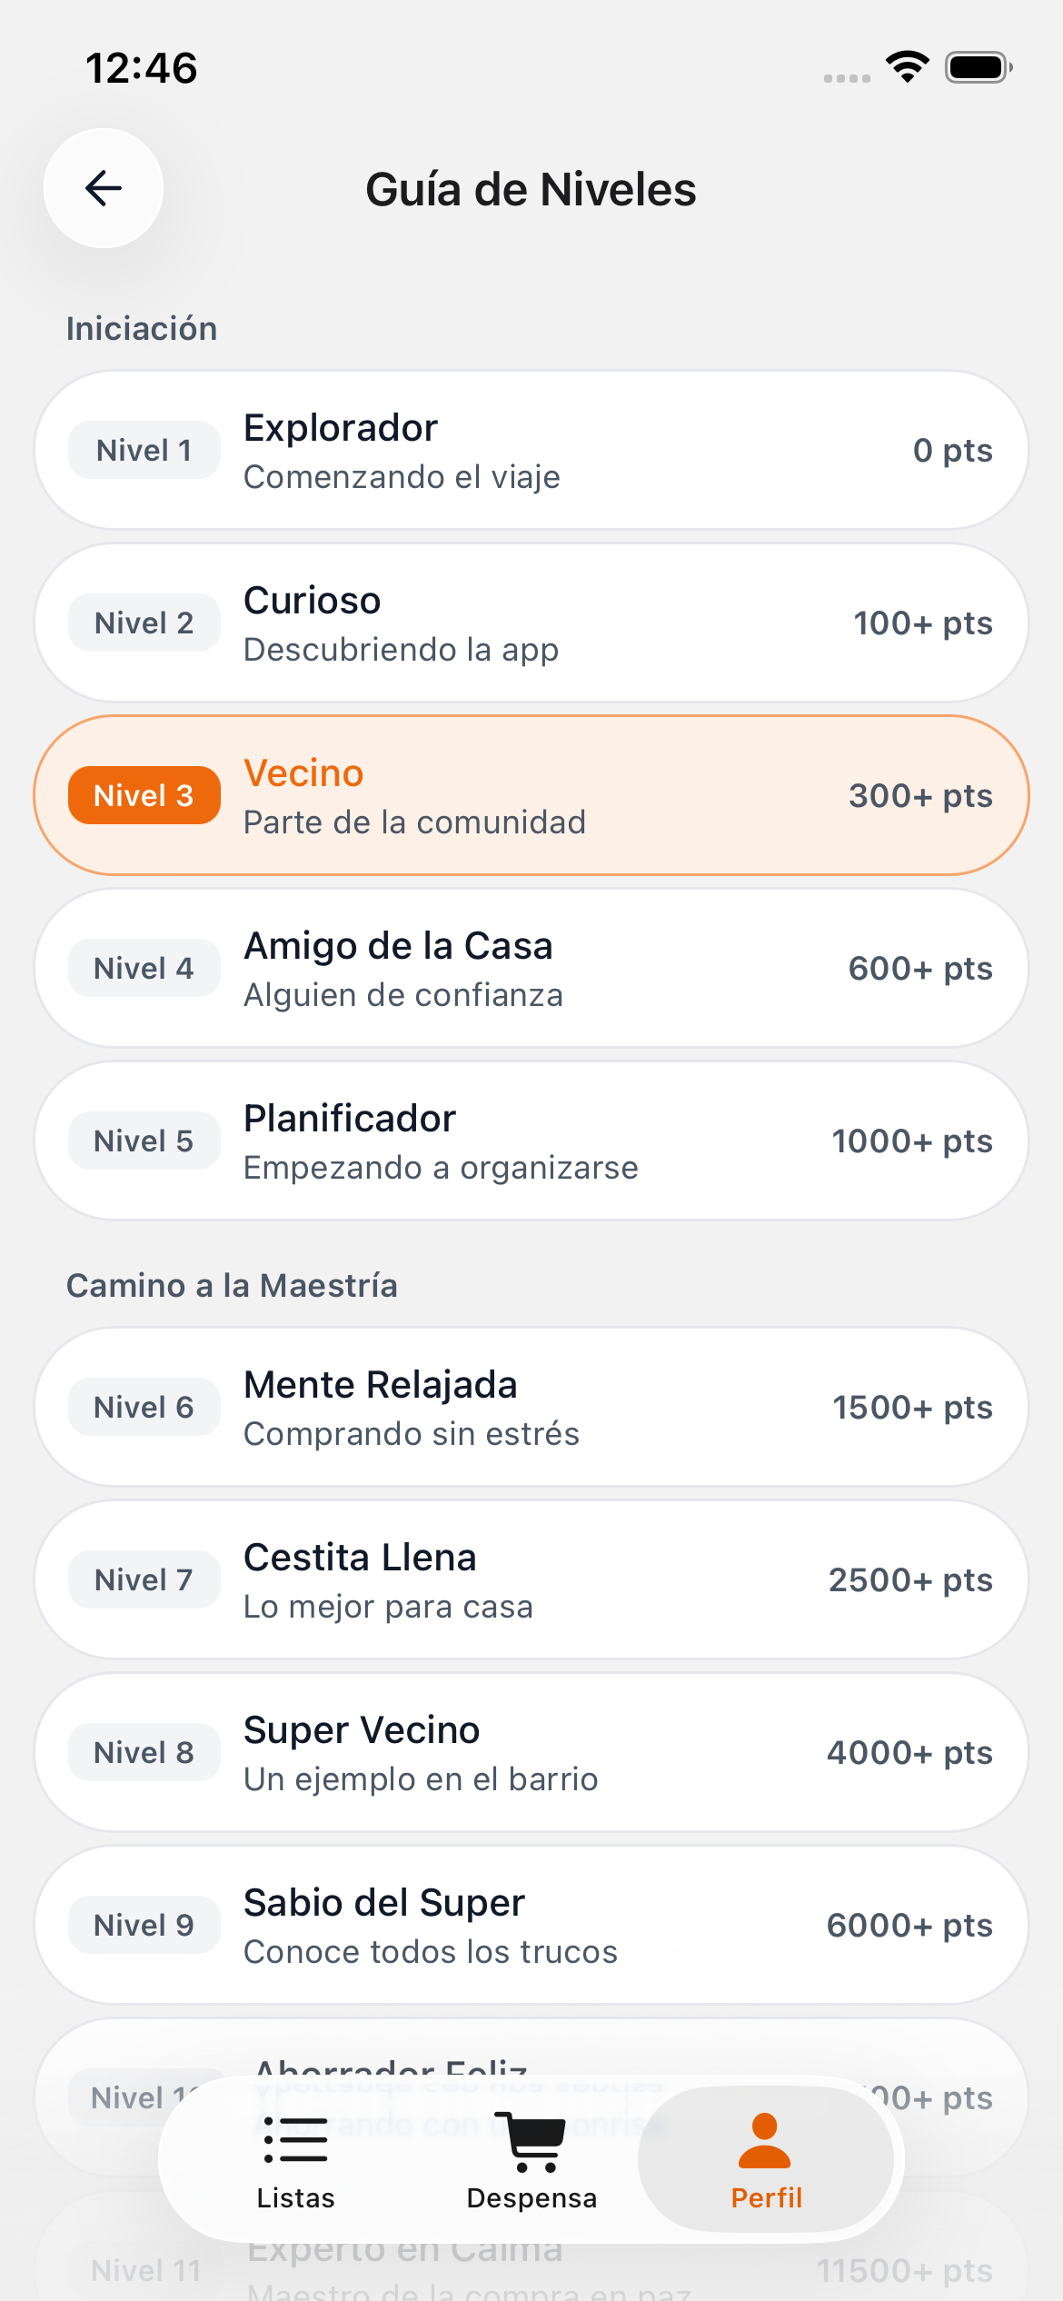Click the Nivel 3 orange badge
This screenshot has height=2301, width=1063.
click(x=144, y=795)
